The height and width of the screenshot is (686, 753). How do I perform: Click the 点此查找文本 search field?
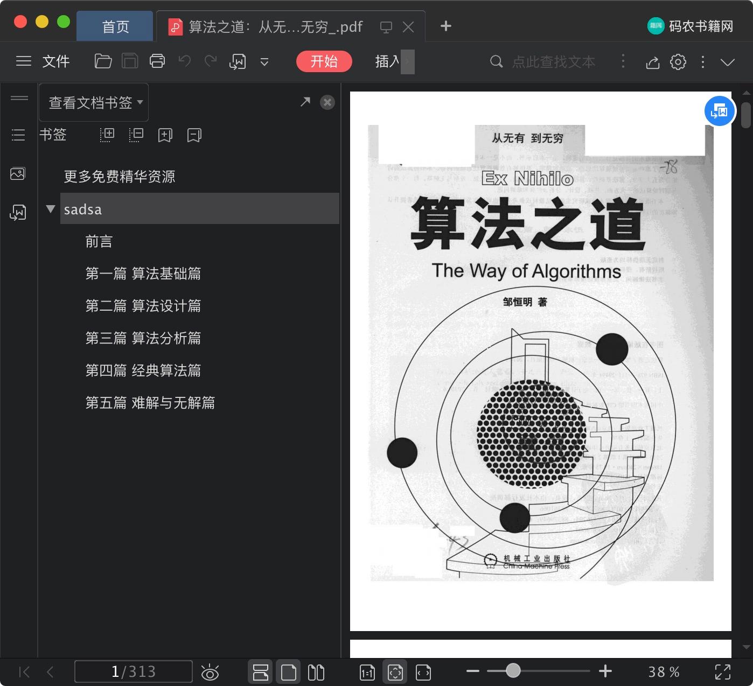tap(554, 62)
